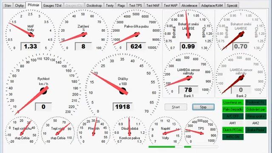Open the Test TPS tab
Viewport: 272px width, 153px height.
pos(136,6)
